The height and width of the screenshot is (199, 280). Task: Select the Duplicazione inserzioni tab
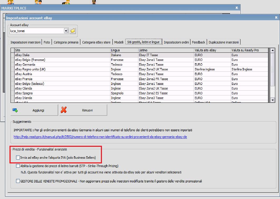[224, 42]
